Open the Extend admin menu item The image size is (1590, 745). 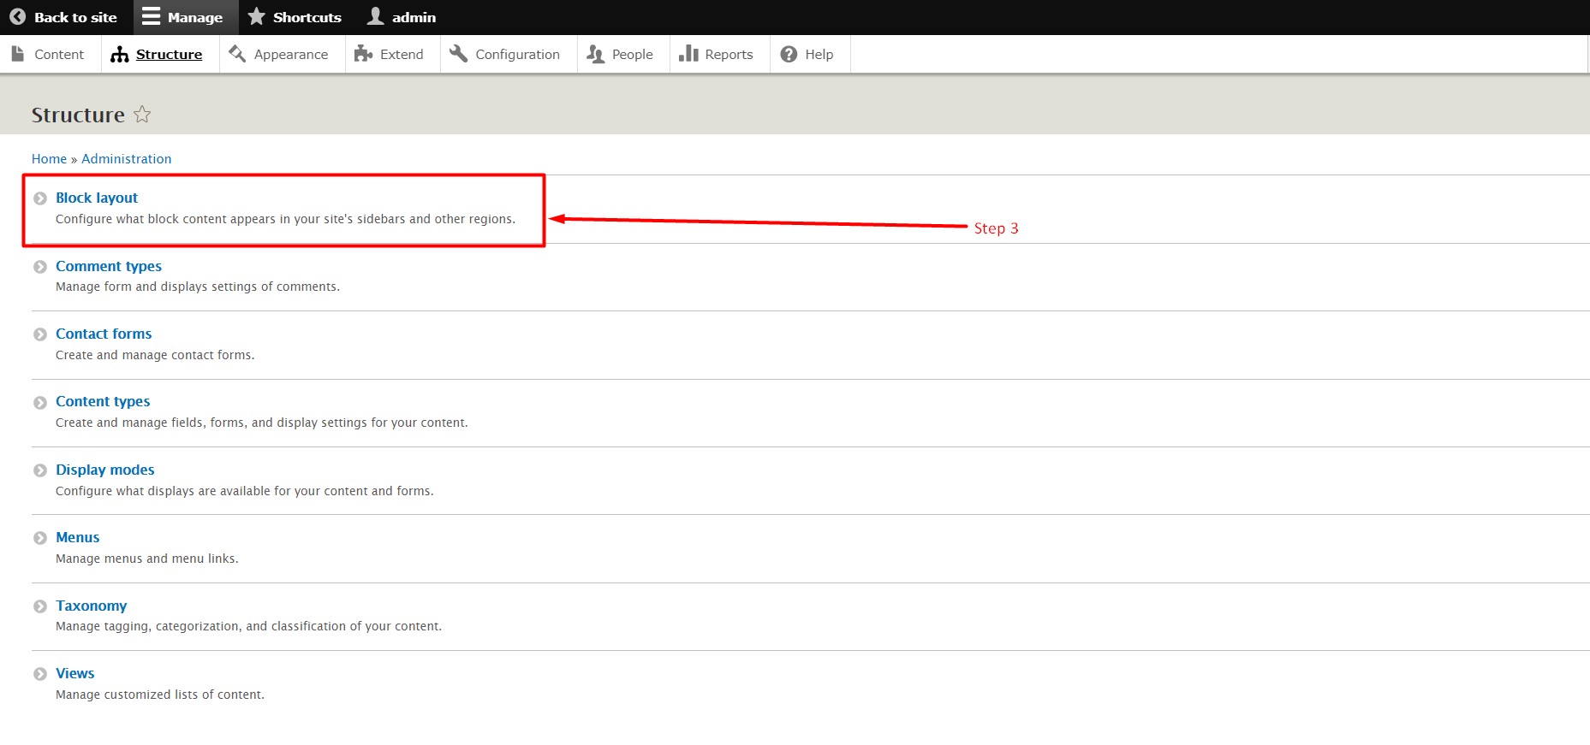393,54
